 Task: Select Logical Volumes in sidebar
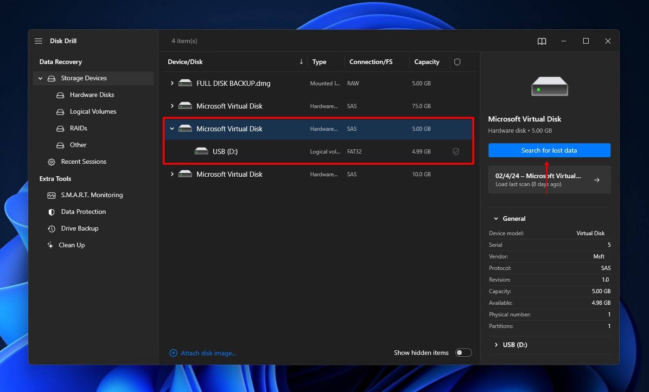(x=93, y=112)
